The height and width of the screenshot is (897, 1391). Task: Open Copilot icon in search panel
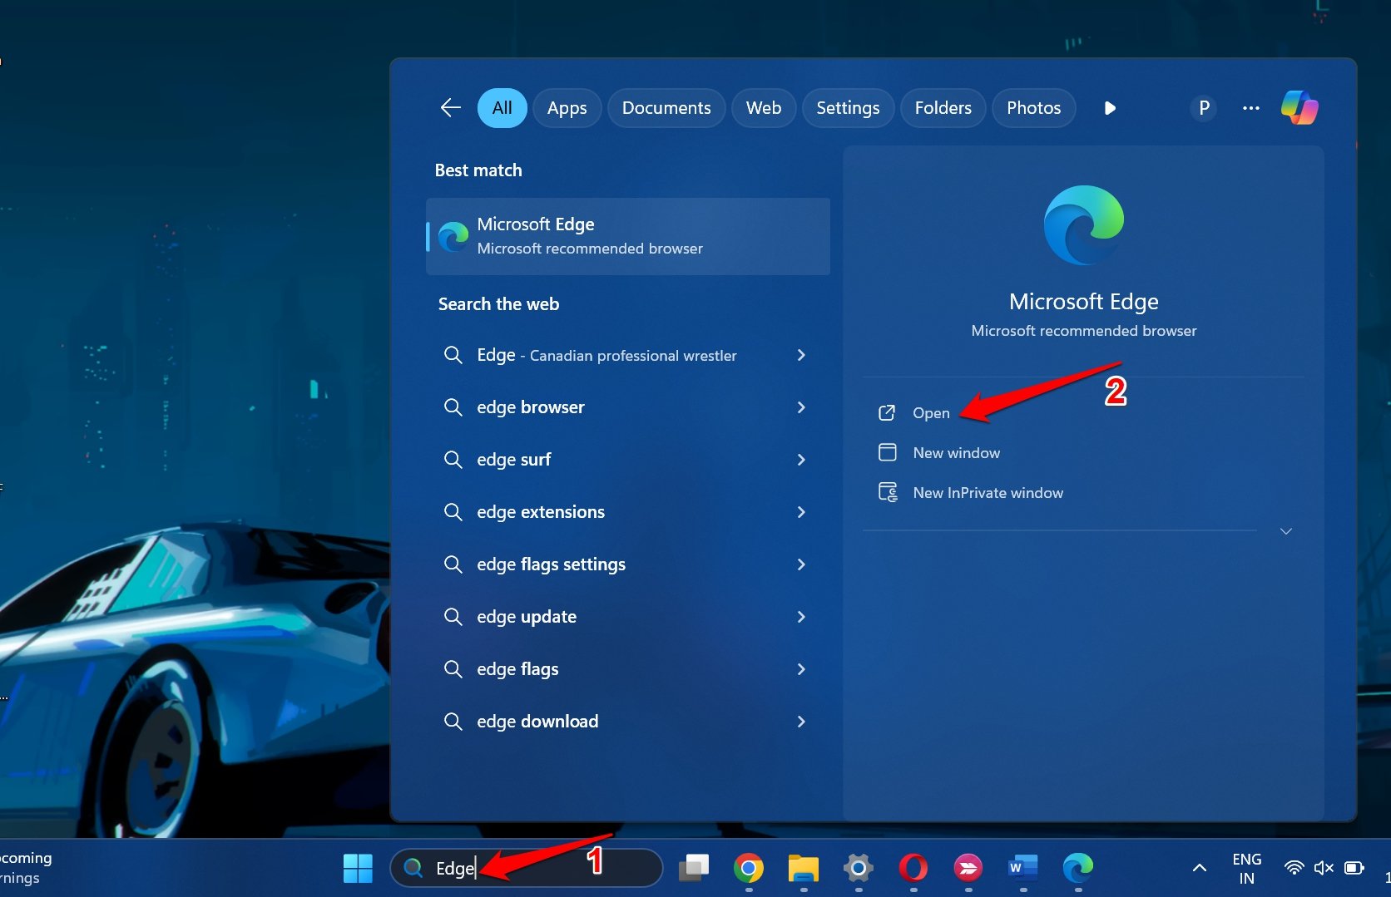[1299, 108]
